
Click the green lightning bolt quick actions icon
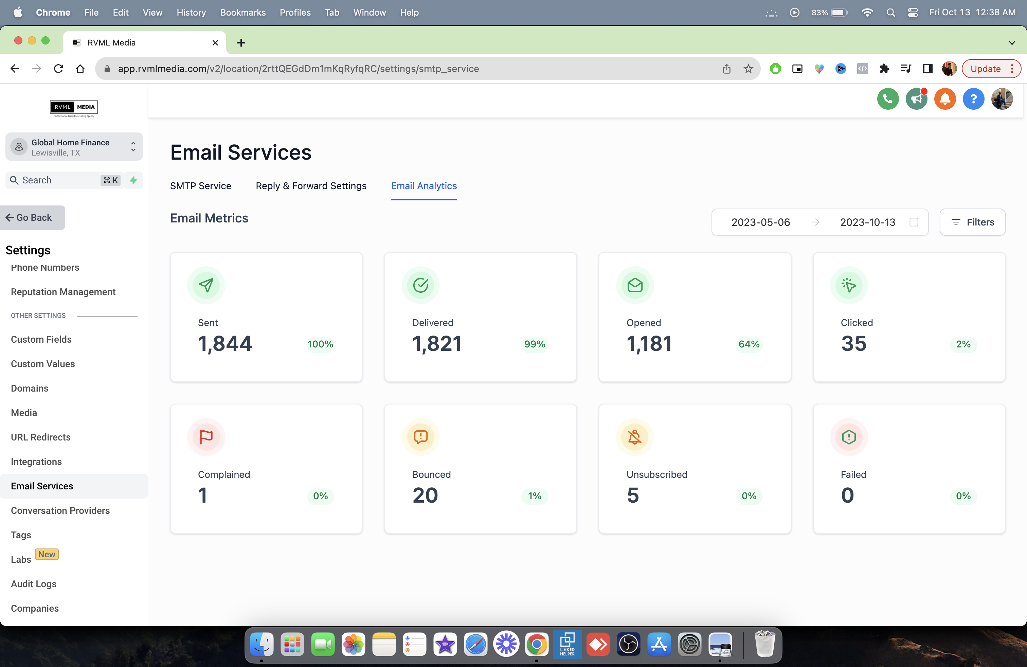click(133, 180)
